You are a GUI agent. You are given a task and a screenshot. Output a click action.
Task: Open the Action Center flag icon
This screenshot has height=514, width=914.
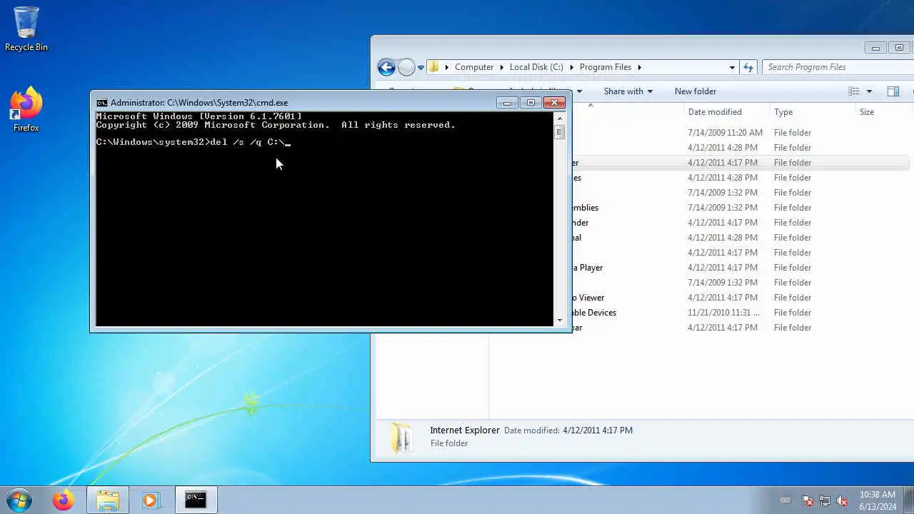pos(808,500)
